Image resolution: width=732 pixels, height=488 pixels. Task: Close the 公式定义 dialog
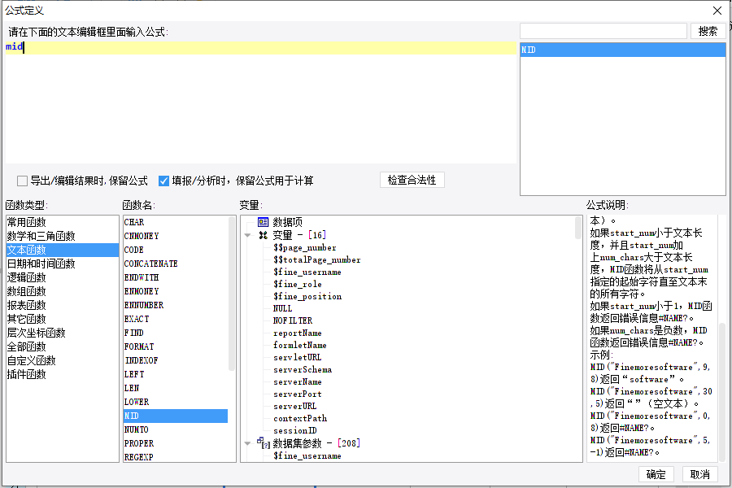(x=717, y=11)
